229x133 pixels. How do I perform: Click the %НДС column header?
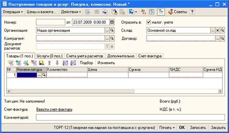click(186, 69)
